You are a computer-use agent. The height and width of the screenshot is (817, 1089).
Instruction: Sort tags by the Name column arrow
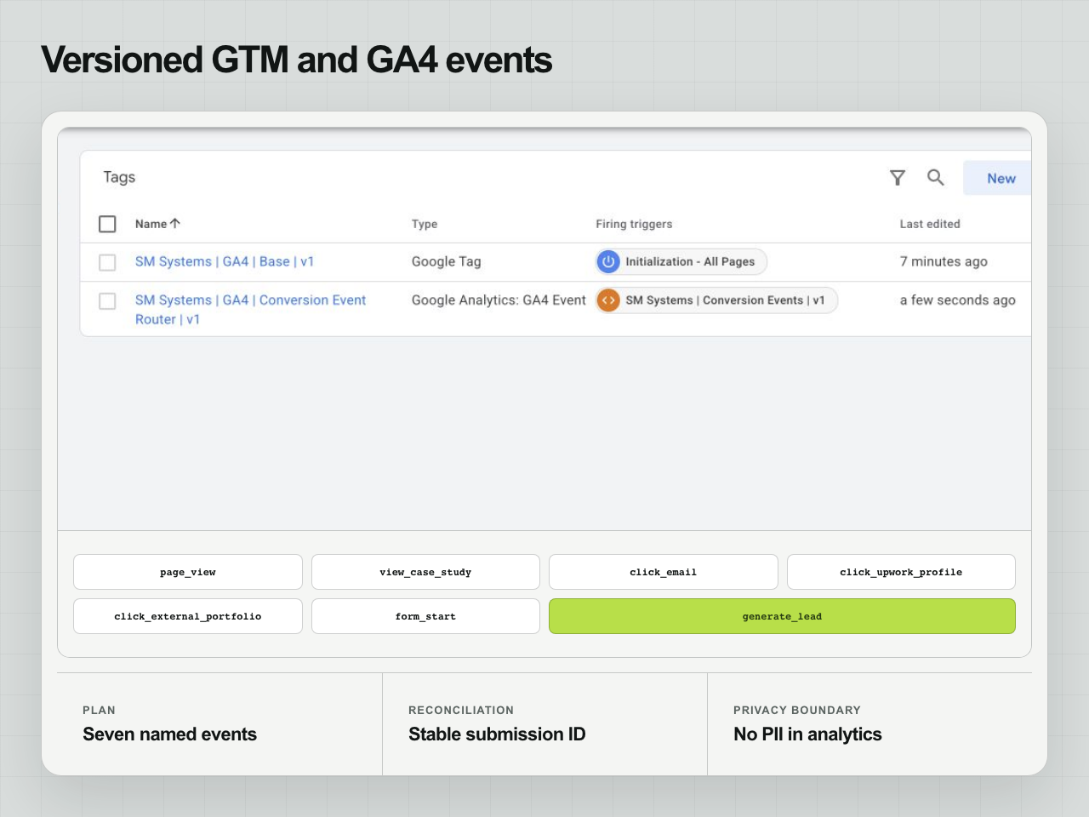pos(175,223)
